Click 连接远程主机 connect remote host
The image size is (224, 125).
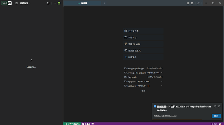(143, 51)
